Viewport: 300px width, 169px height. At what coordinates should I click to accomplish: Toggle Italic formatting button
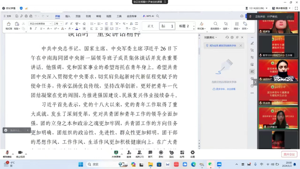[x=36, y=29]
